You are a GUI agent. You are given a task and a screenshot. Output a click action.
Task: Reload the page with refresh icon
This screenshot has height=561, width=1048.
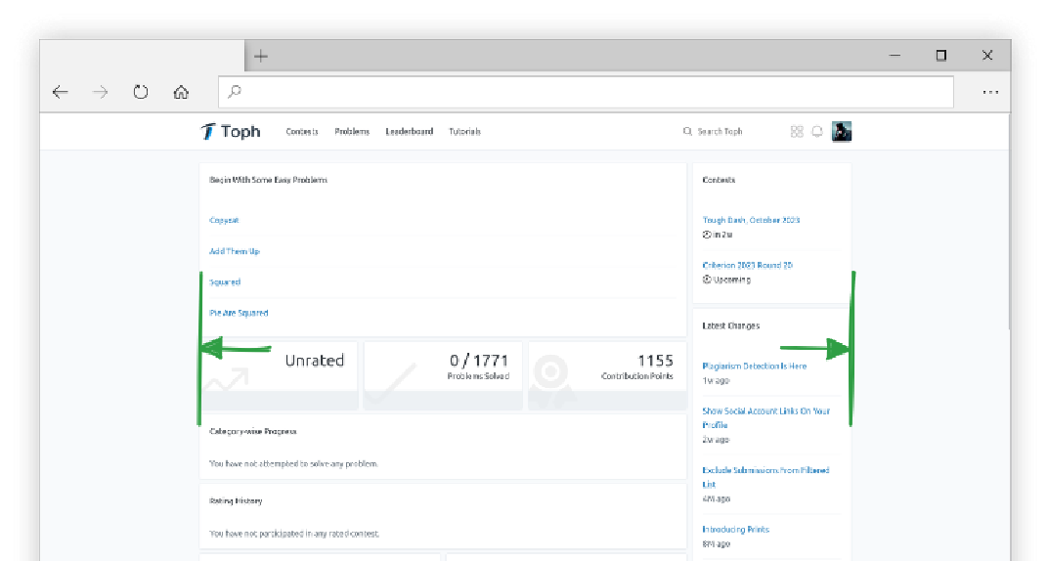tap(141, 92)
